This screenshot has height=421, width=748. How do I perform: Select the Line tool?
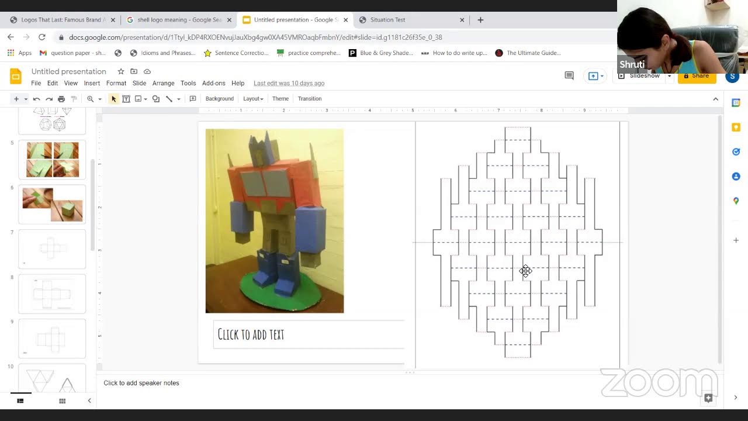pos(169,99)
